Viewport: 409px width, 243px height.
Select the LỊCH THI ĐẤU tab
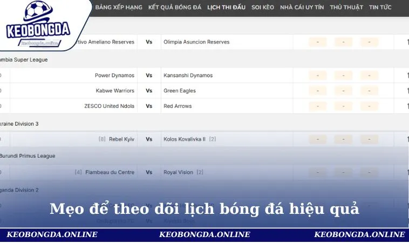(x=226, y=8)
